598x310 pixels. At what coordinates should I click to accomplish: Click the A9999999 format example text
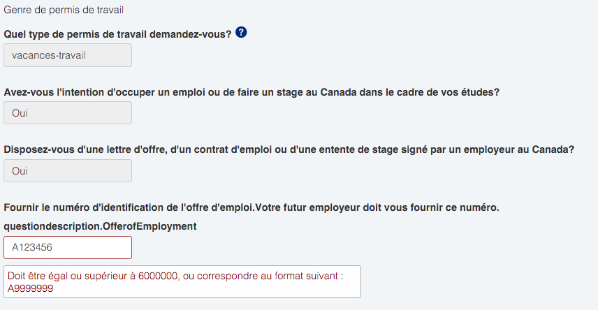[31, 288]
